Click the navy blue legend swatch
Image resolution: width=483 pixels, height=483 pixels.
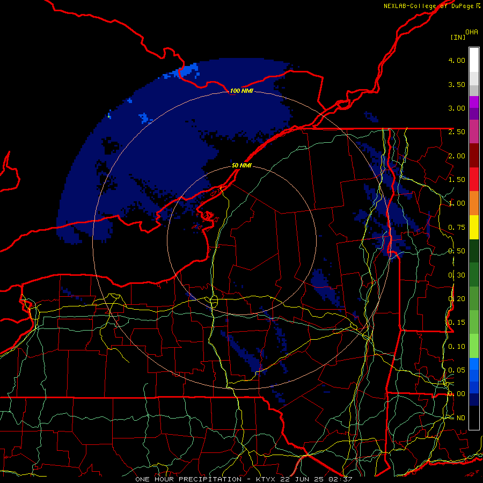[474, 399]
